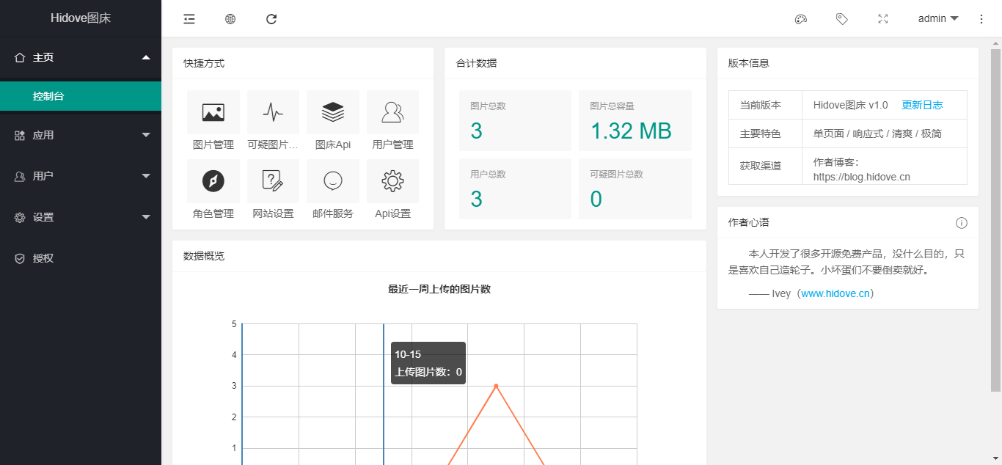Open the 授权 sidebar item

point(81,257)
